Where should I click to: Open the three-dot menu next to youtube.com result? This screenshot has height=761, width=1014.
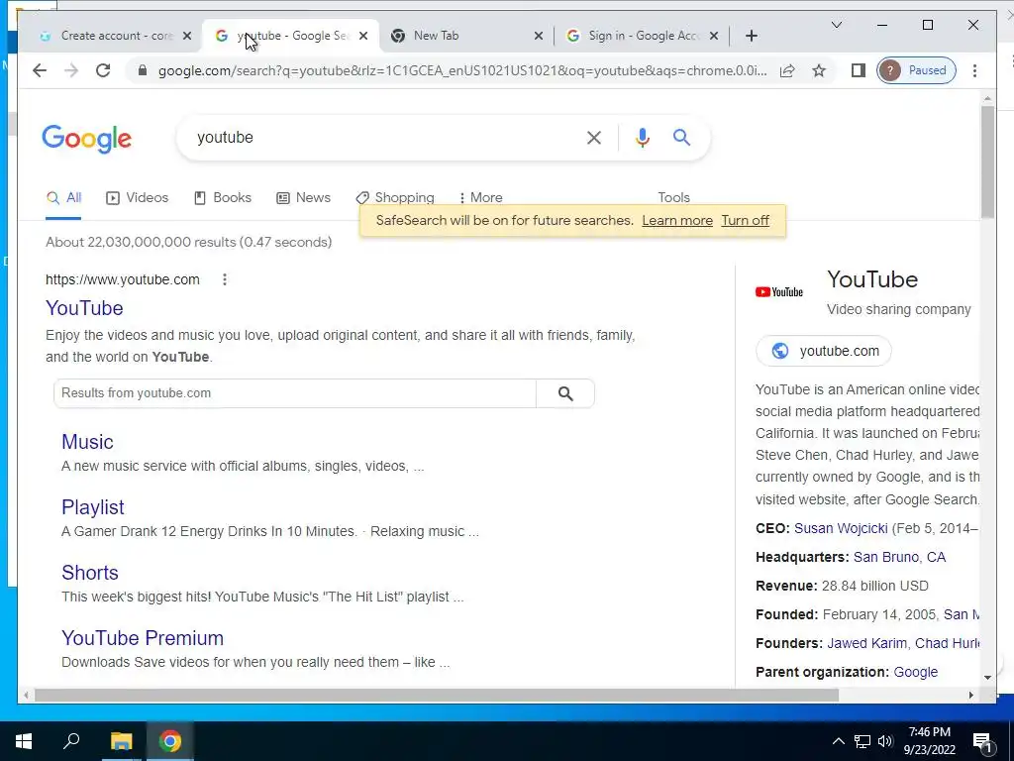pyautogui.click(x=225, y=279)
